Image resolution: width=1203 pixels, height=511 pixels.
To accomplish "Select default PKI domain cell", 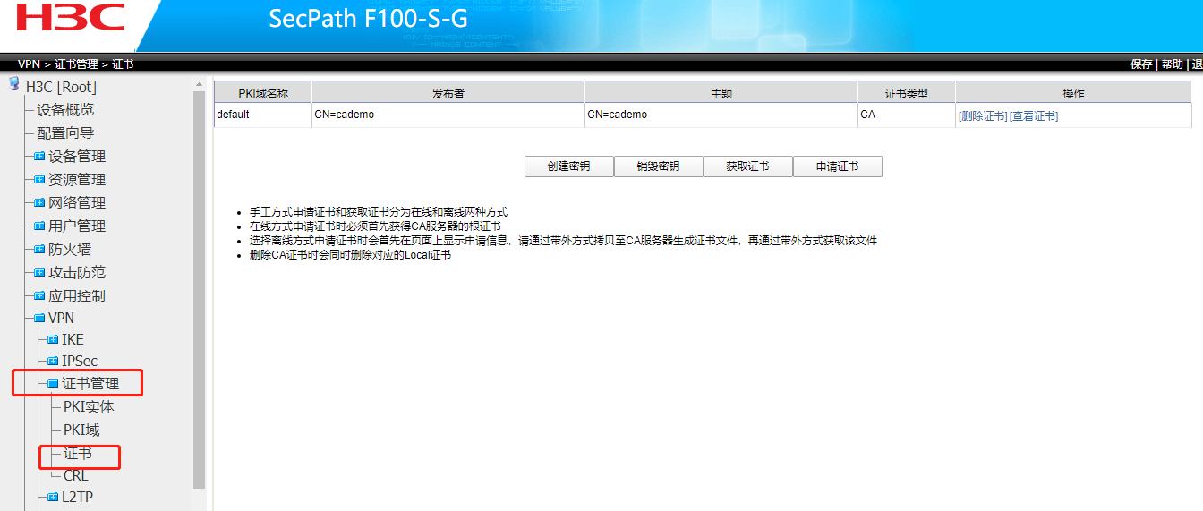I will click(263, 115).
